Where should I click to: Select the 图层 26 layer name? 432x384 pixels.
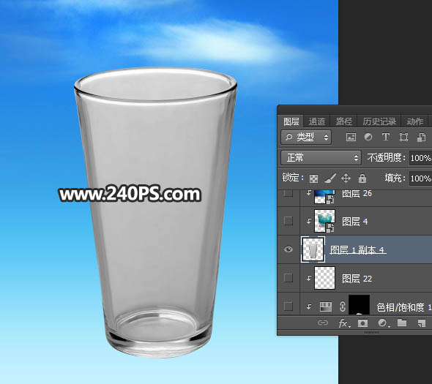357,194
